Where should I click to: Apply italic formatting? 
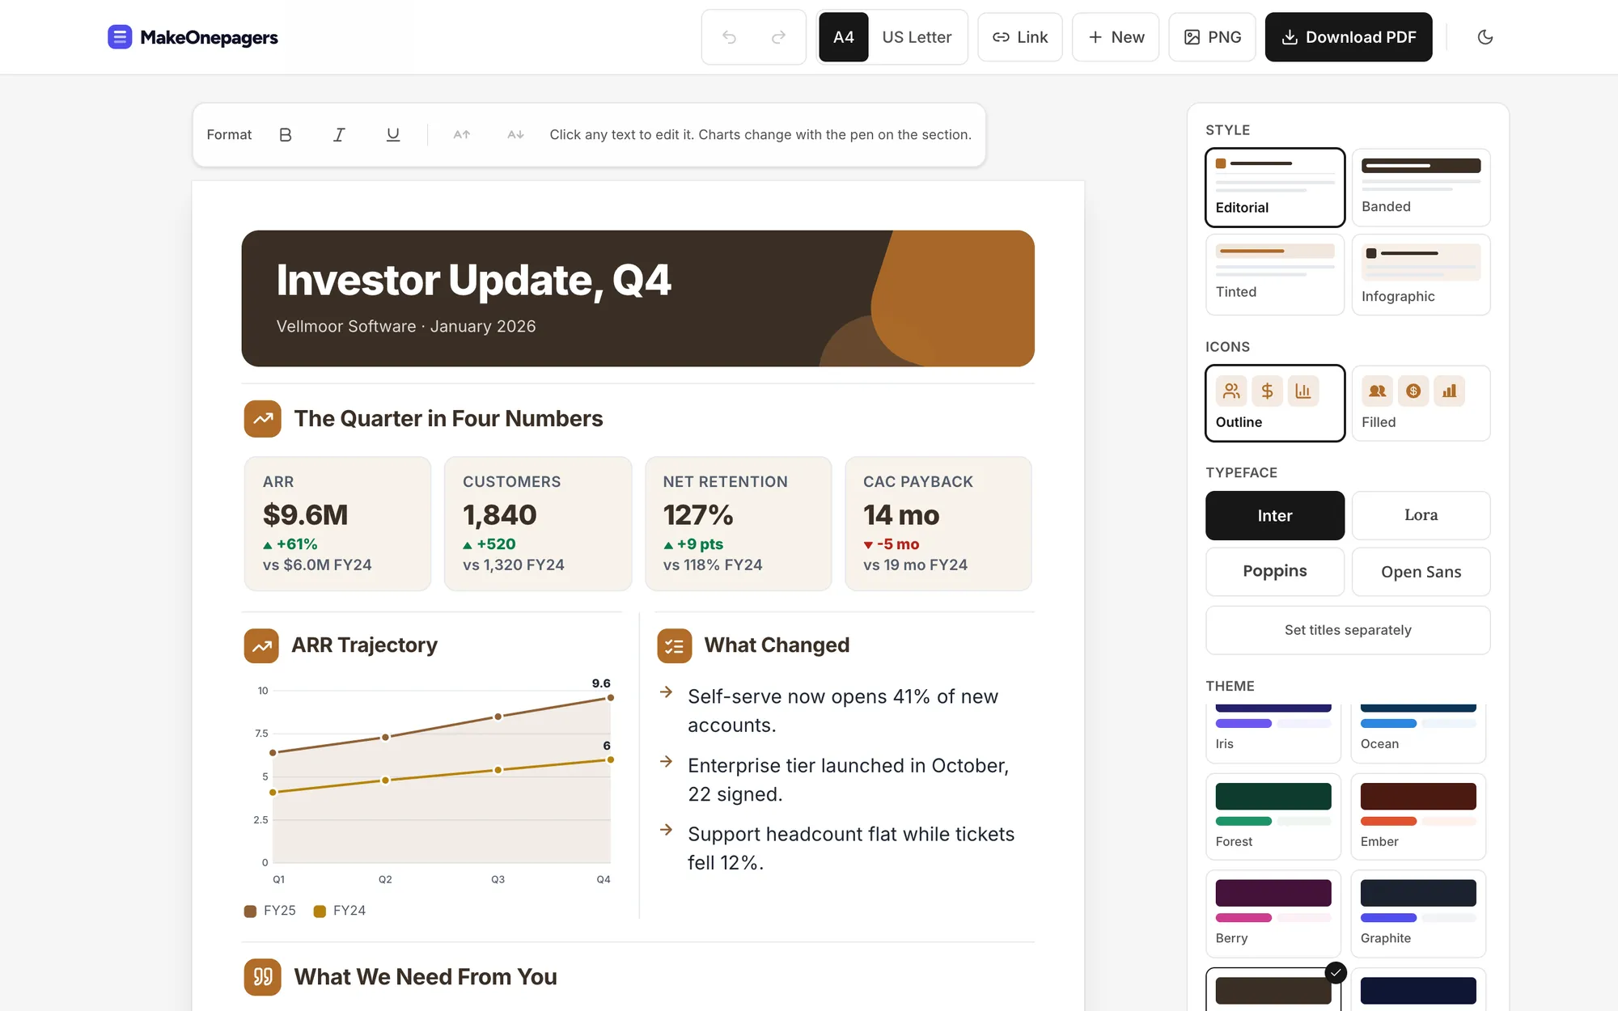point(339,134)
